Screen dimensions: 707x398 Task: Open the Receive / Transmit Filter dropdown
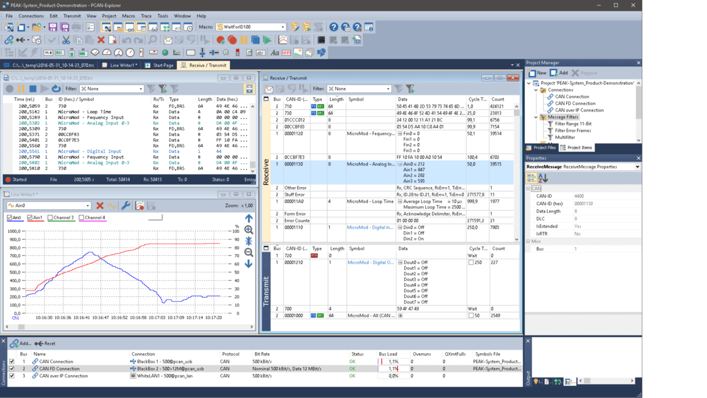pos(388,88)
